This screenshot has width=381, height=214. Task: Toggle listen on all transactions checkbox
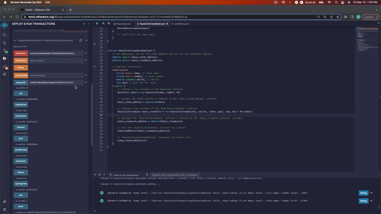pyautogui.click(x=110, y=175)
